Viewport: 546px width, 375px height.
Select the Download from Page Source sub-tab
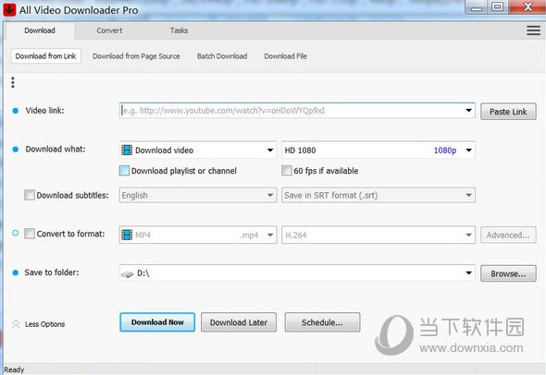(136, 56)
